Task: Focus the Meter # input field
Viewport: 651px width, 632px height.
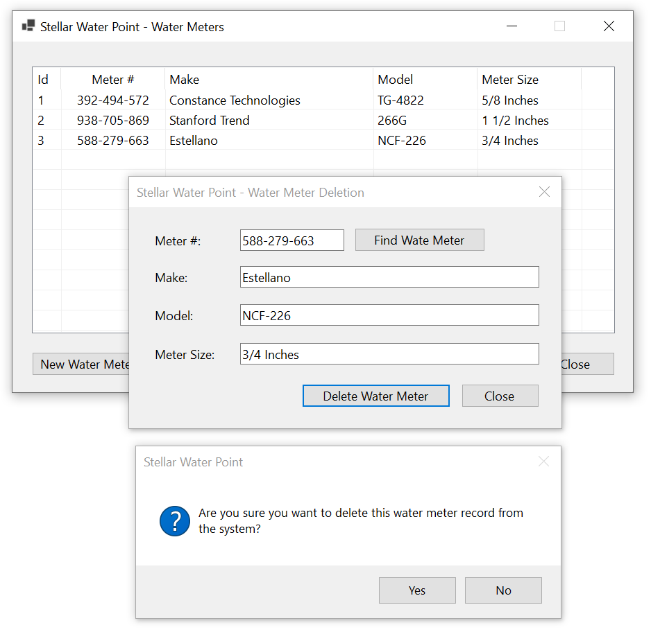Action: coord(292,240)
